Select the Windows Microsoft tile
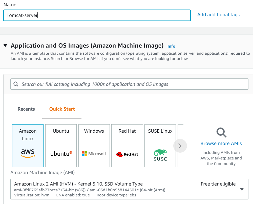The width and height of the screenshot is (253, 204). (x=94, y=146)
